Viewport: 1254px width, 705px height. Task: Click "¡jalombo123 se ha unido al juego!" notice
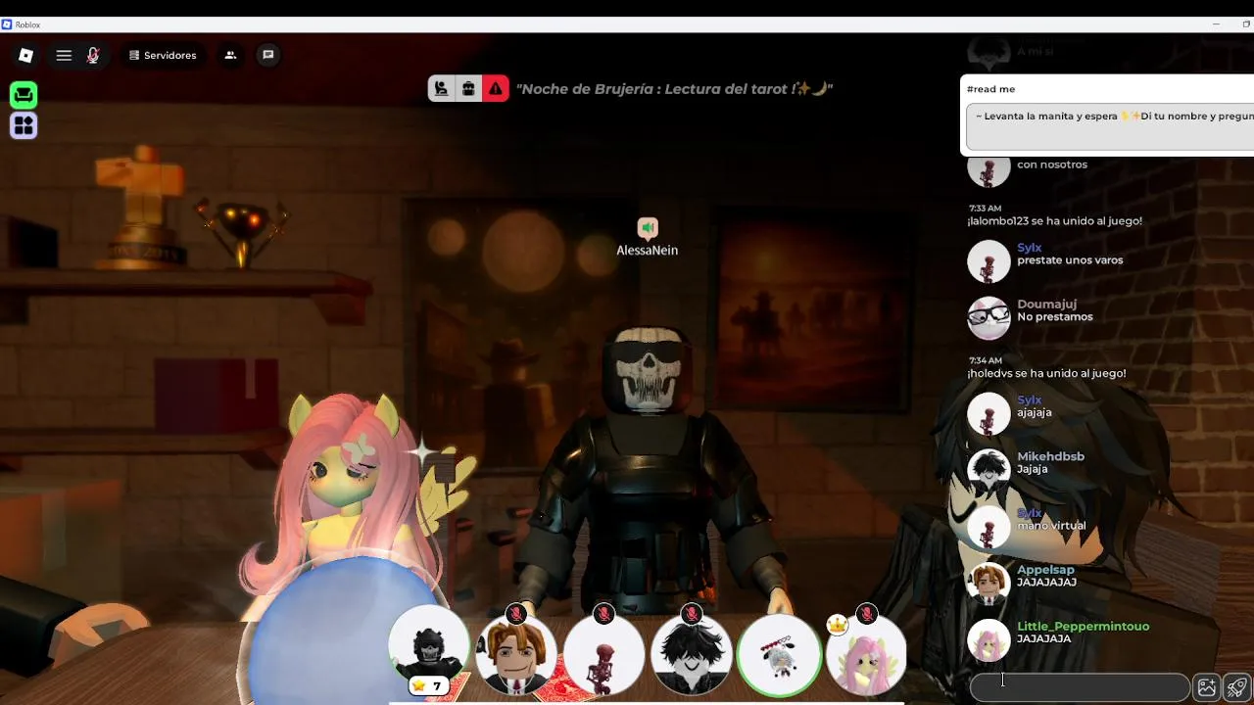pyautogui.click(x=1054, y=221)
